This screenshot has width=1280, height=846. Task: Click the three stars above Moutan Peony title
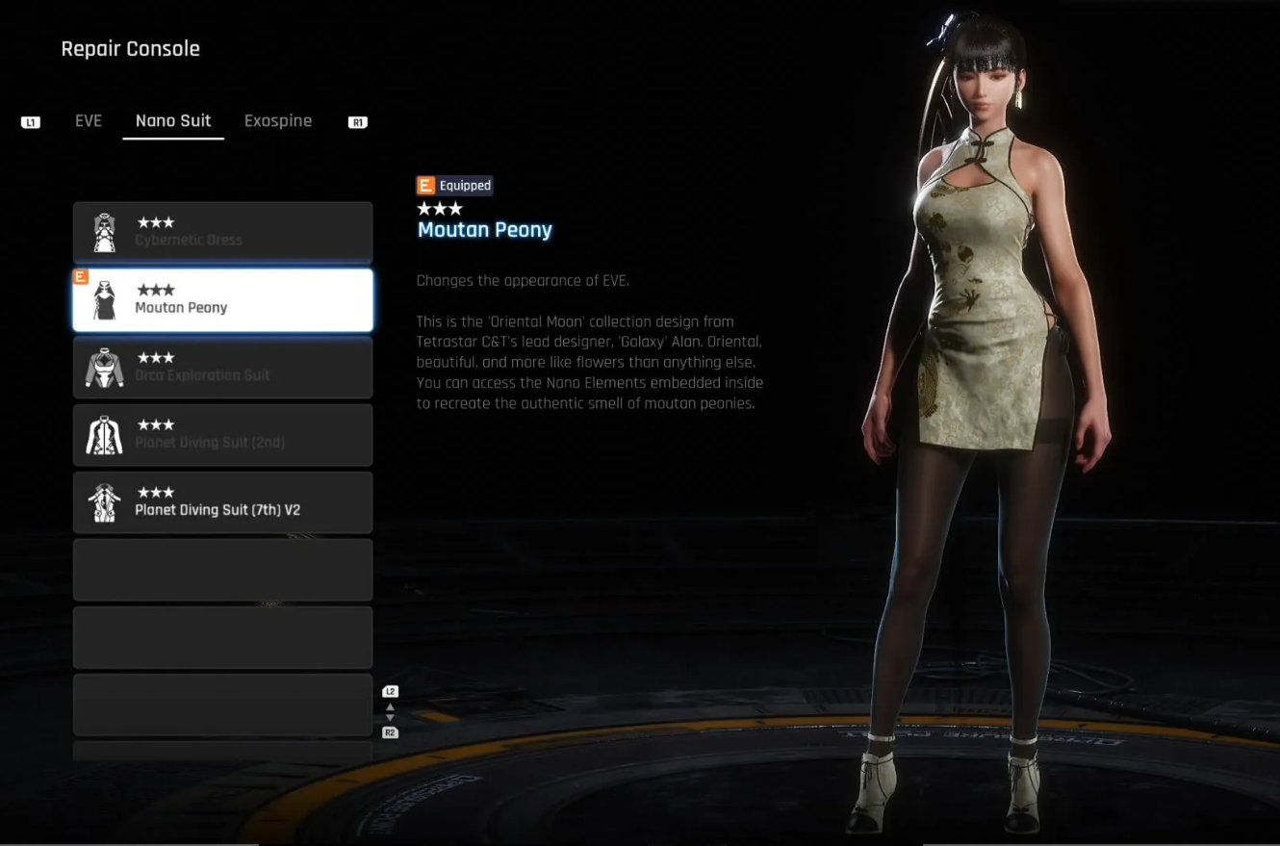pos(440,208)
